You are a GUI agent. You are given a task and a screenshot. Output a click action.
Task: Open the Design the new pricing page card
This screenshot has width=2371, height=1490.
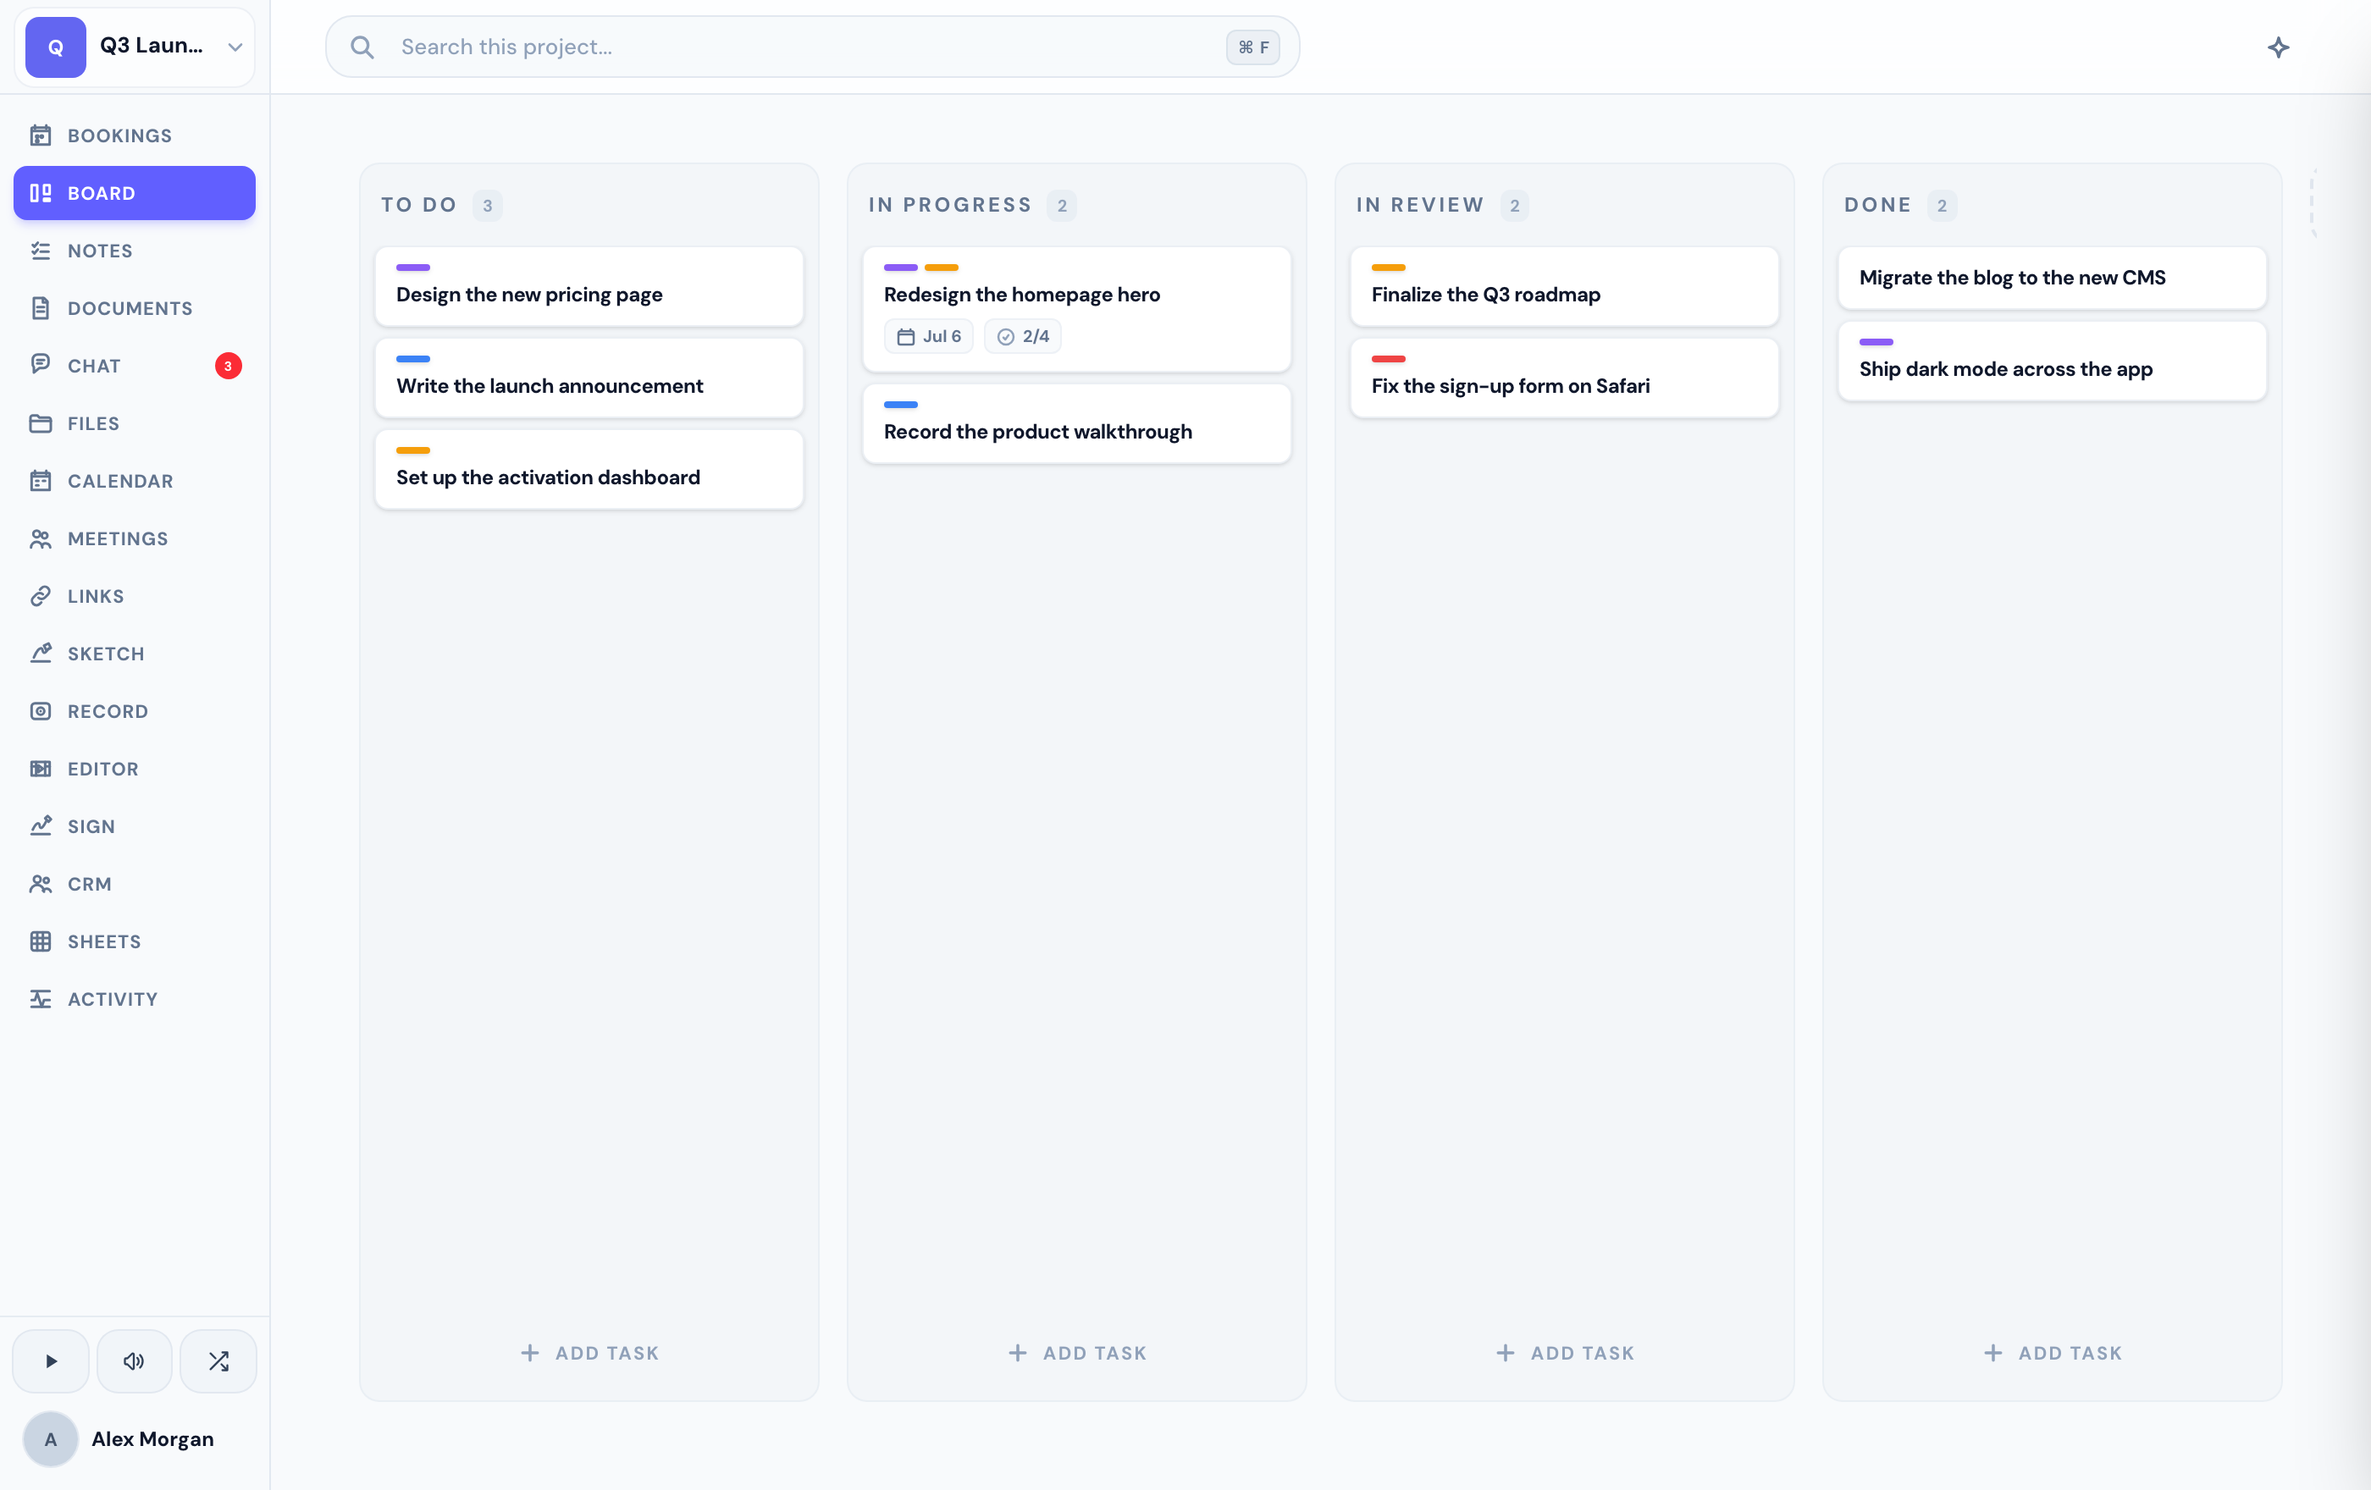click(589, 286)
